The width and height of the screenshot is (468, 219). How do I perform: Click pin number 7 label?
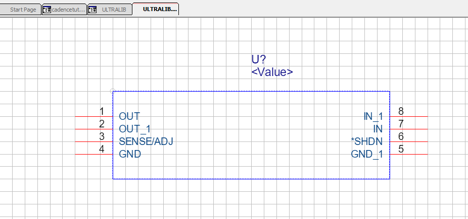point(401,124)
